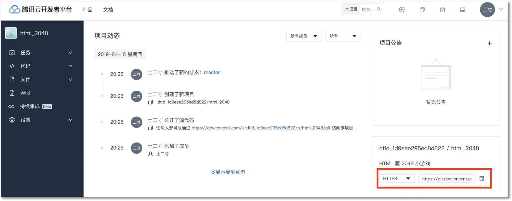Click avatar beside 公开了源代码 activity
The width and height of the screenshot is (512, 201).
(136, 122)
